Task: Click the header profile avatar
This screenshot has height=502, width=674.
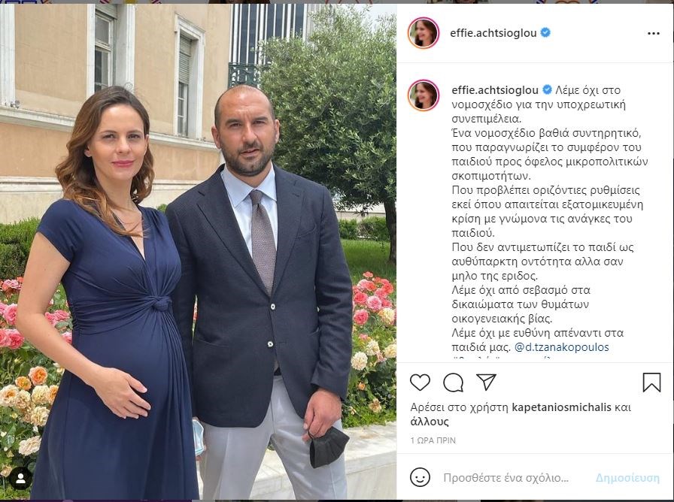Action: [x=424, y=33]
